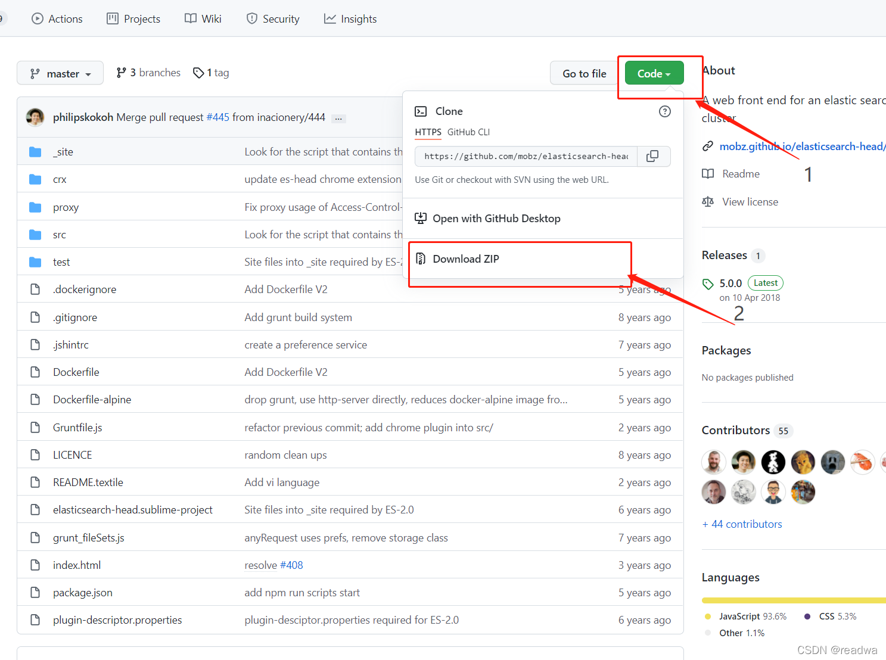Open pull request #445 link
This screenshot has width=886, height=660.
[x=217, y=117]
